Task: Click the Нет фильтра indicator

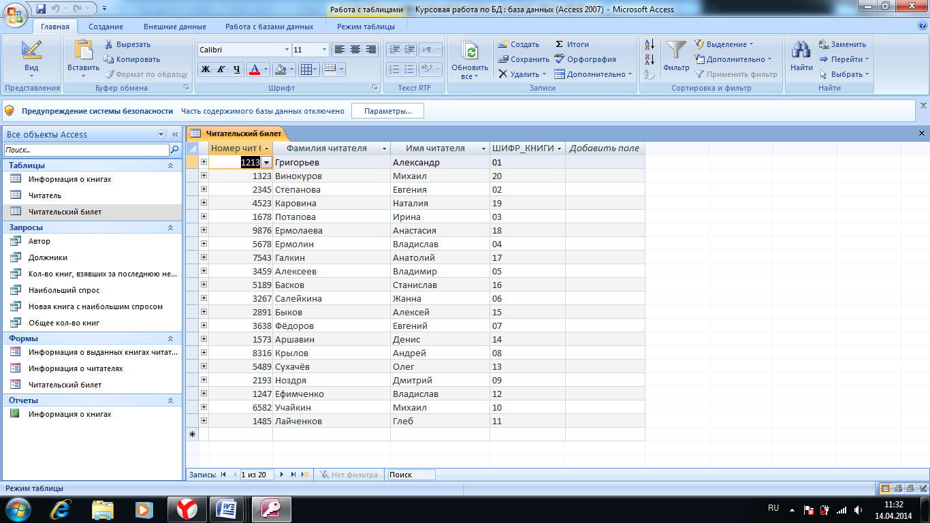Action: click(x=349, y=475)
